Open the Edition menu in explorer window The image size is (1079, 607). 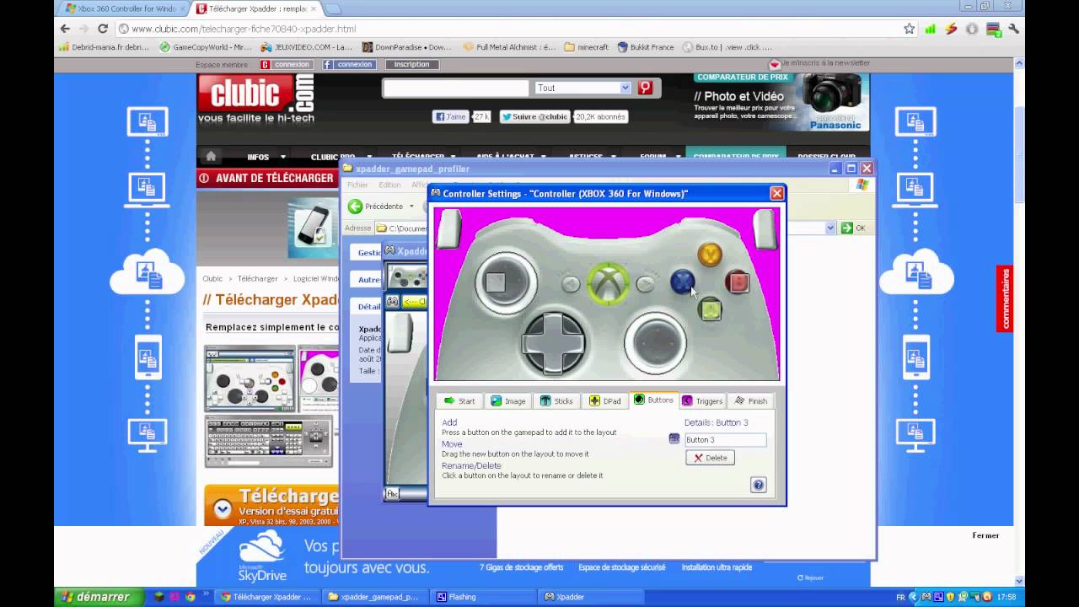point(389,185)
